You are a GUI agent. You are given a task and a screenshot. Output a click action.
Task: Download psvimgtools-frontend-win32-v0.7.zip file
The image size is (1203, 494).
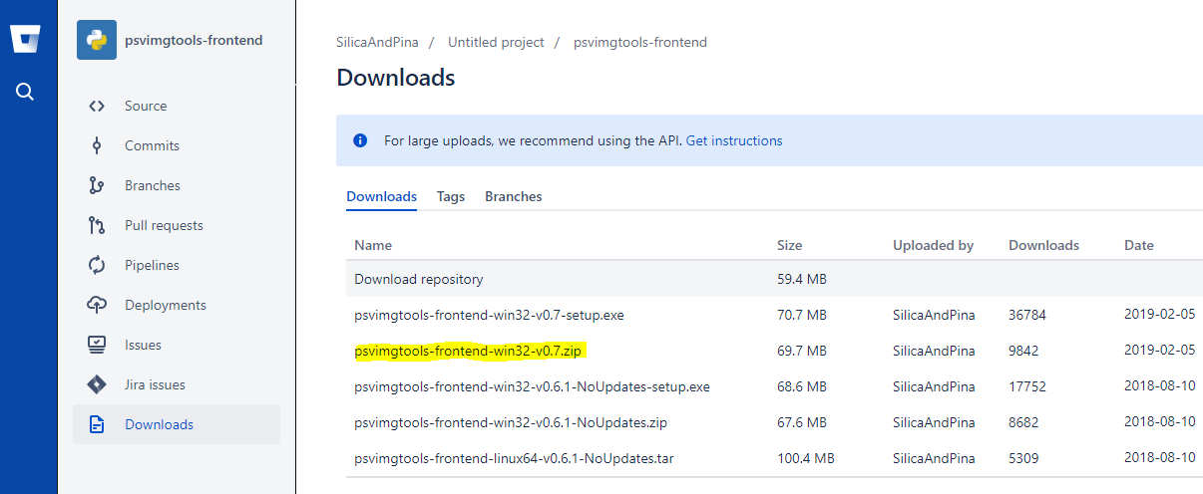tap(468, 351)
